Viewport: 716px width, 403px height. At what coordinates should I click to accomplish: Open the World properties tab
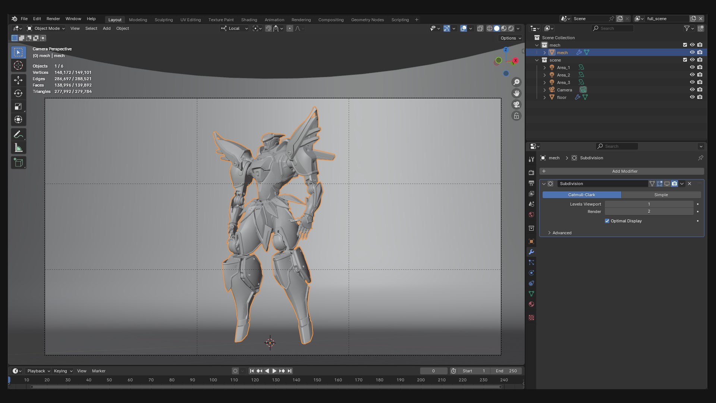point(531,215)
